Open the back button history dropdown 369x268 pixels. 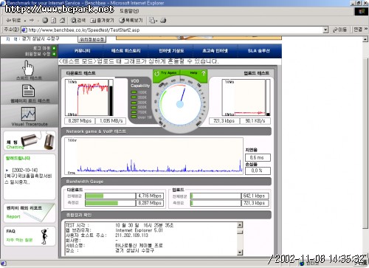pos(25,21)
